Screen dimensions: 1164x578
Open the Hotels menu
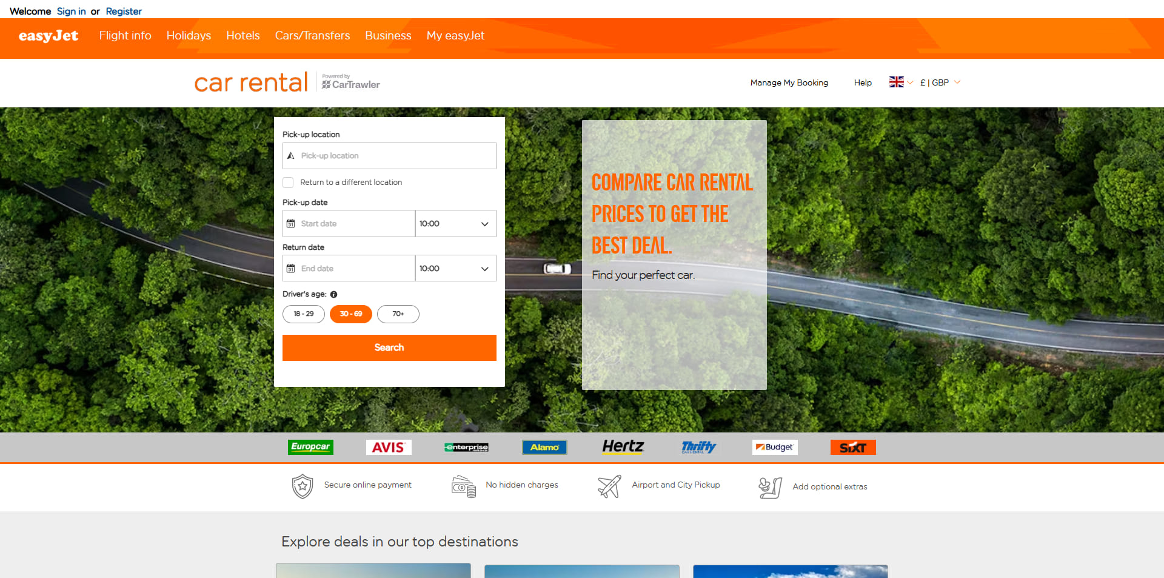[243, 36]
